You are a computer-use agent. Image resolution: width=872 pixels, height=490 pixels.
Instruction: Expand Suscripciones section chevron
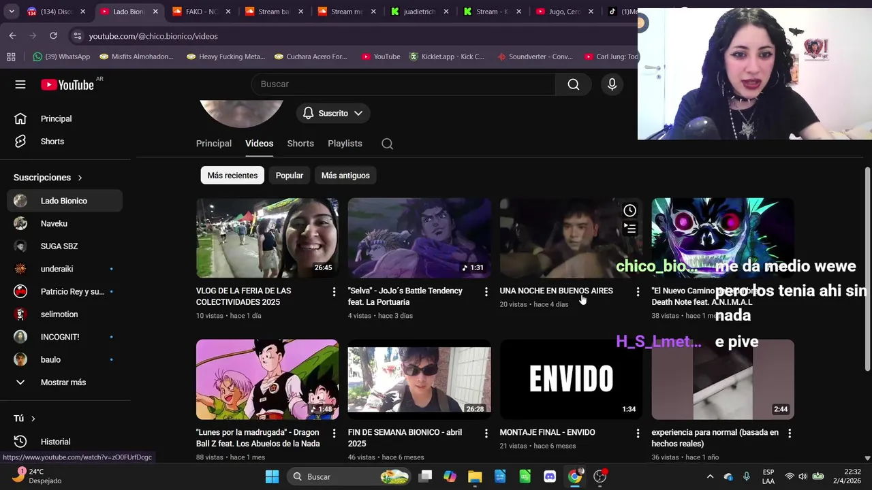click(80, 178)
